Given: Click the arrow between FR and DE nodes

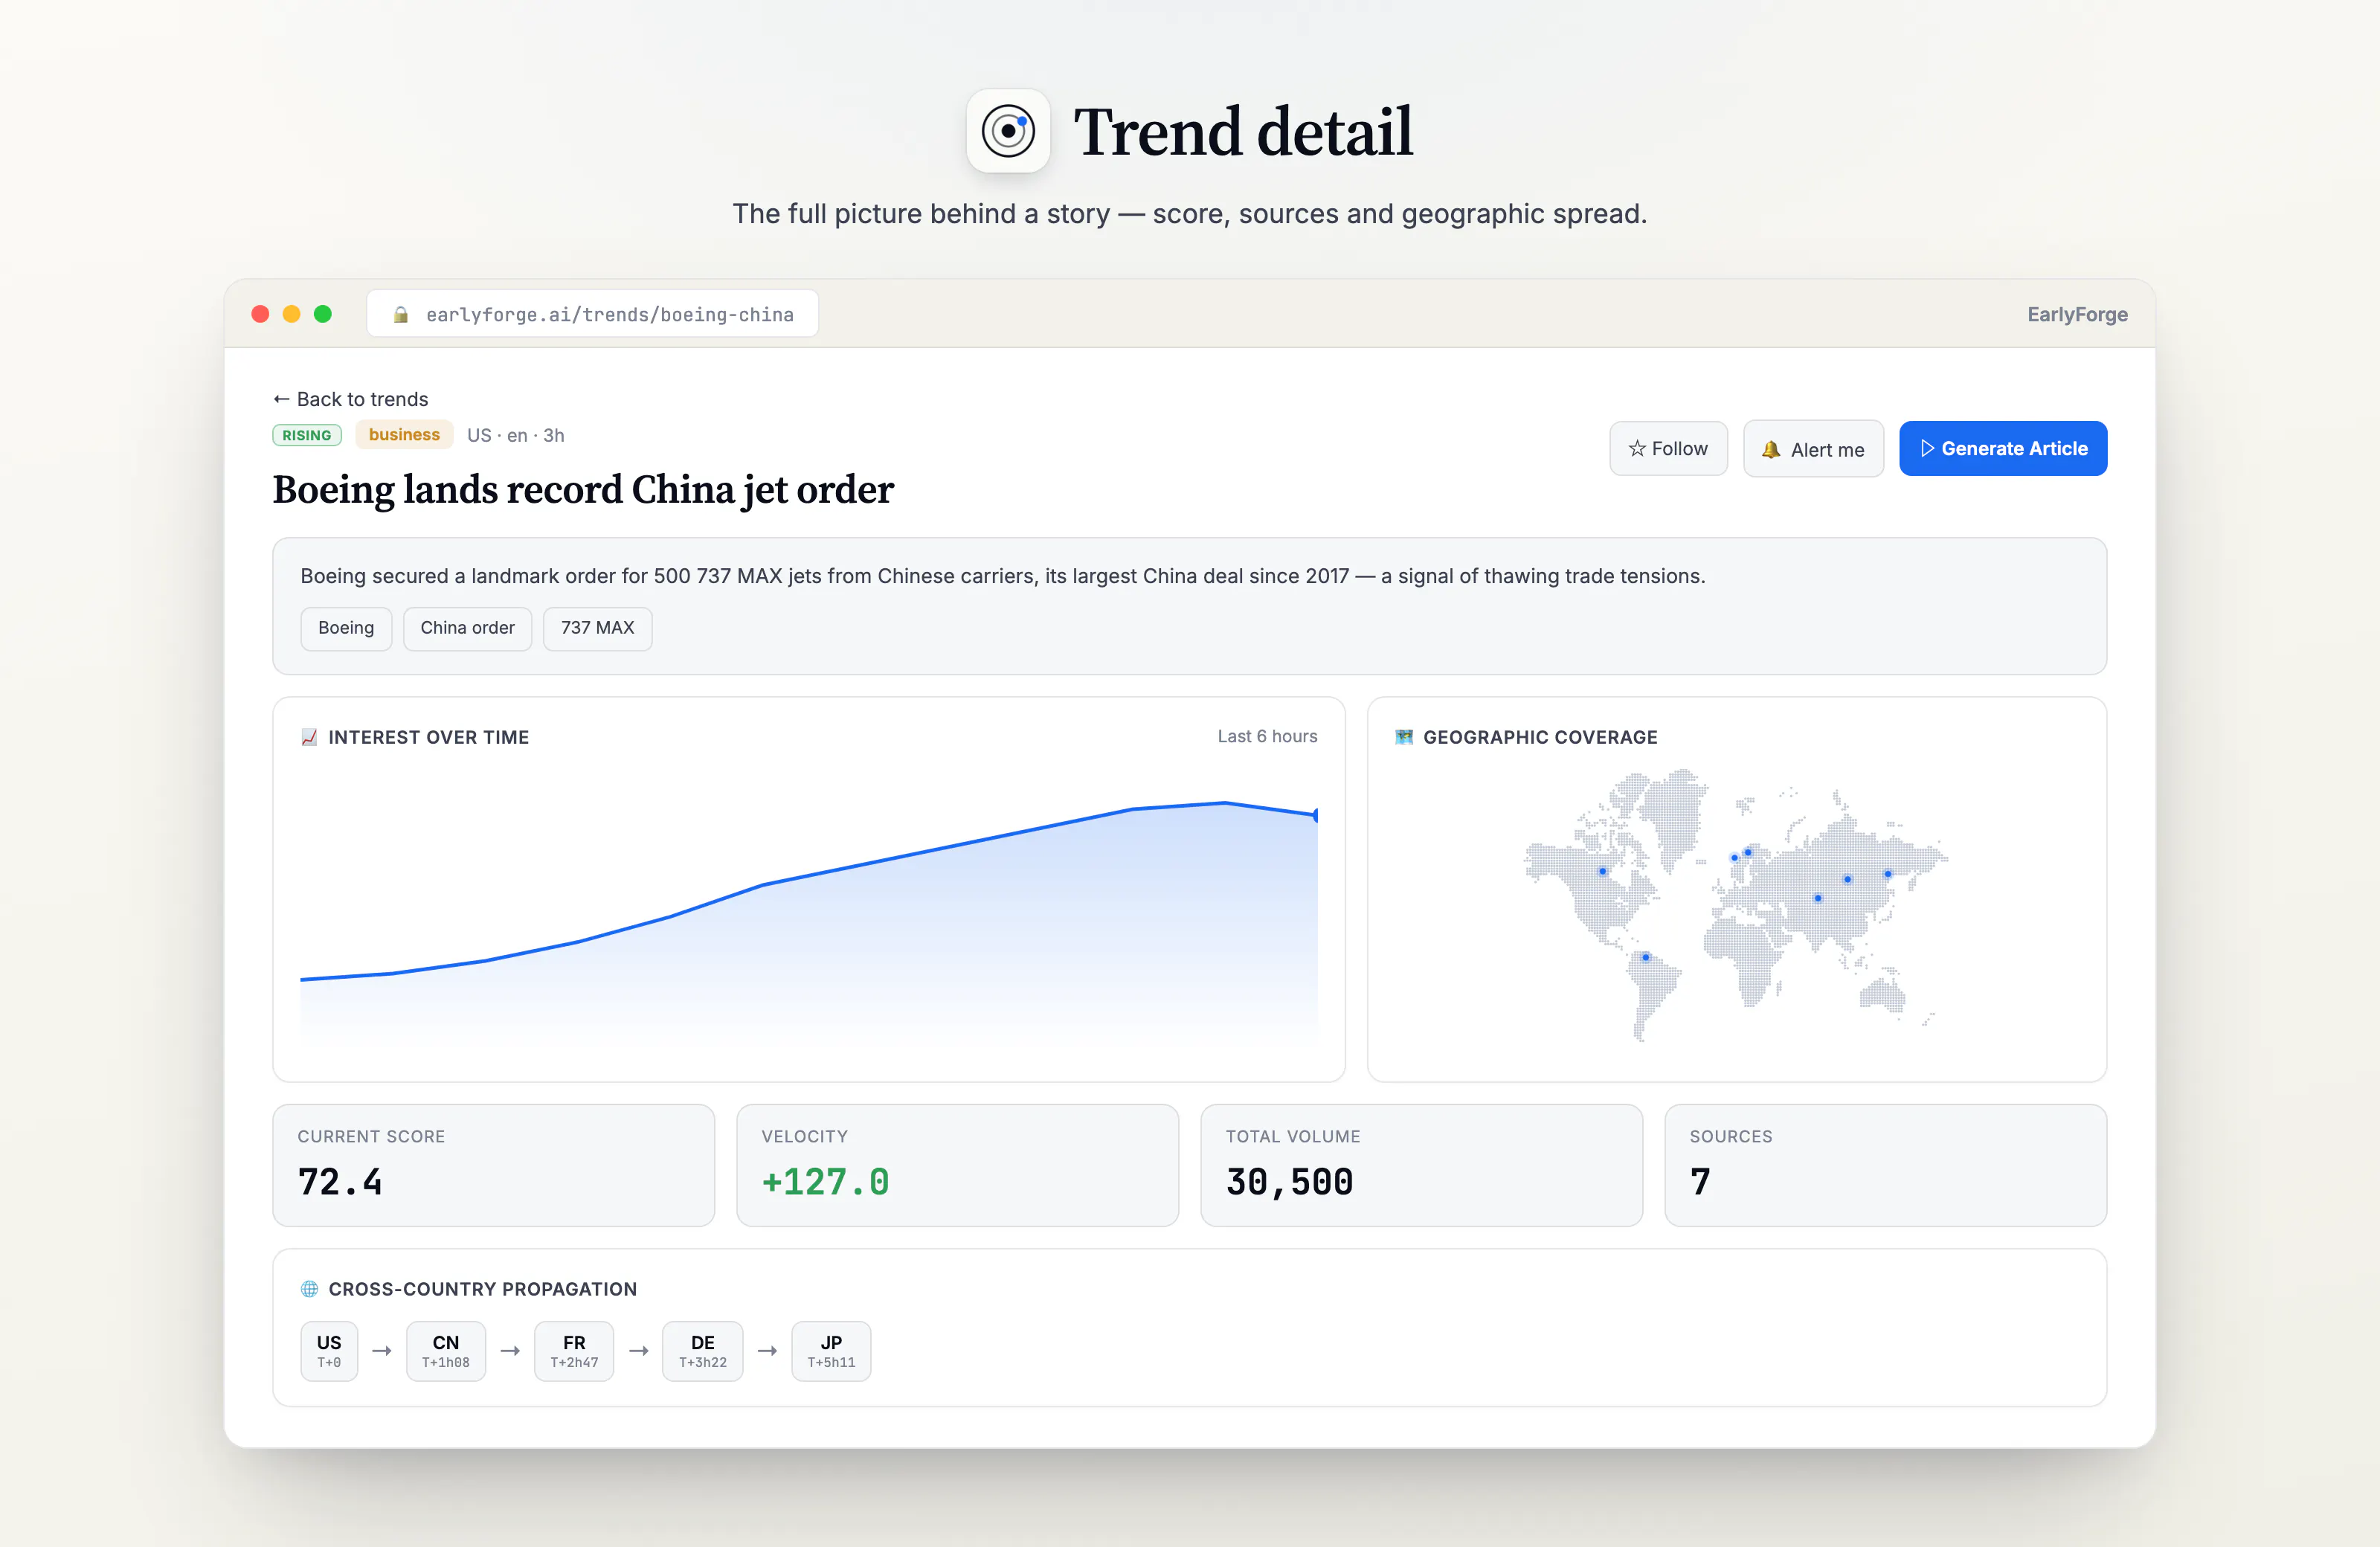Looking at the screenshot, I should tap(639, 1351).
